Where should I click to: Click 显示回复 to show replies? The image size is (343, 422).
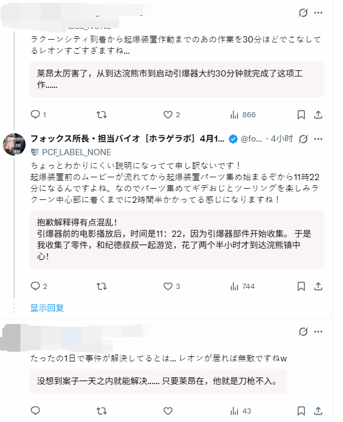click(x=47, y=308)
